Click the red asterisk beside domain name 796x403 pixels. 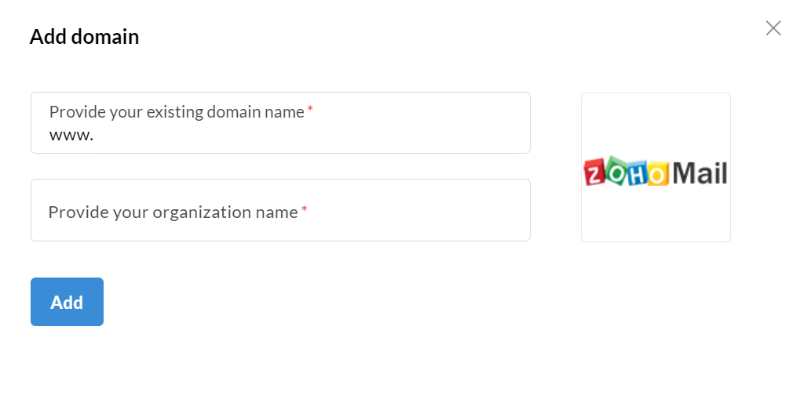click(x=310, y=111)
